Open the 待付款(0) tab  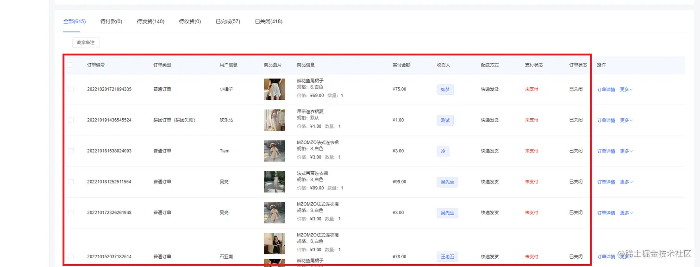coord(111,21)
